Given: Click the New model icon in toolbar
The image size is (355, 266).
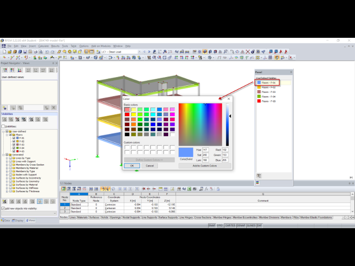Looking at the screenshot, I should pos(4,52).
